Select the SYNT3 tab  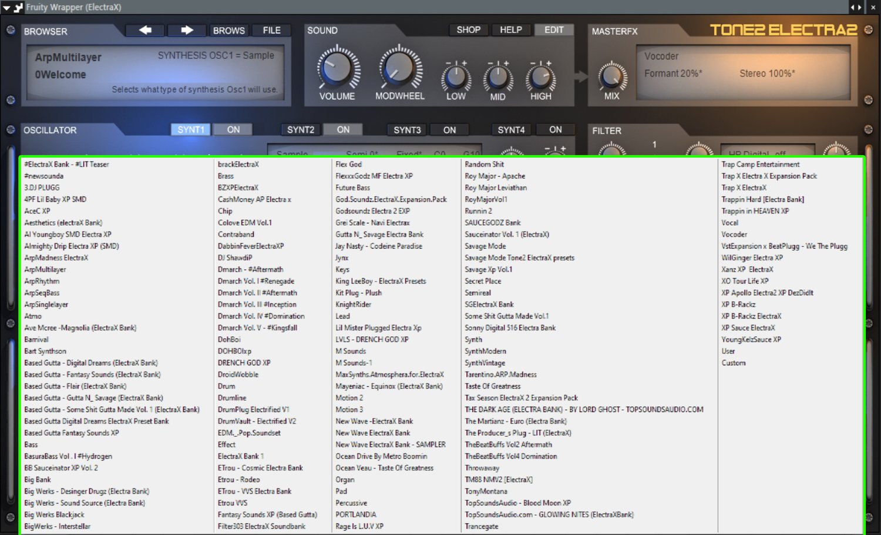click(x=407, y=129)
